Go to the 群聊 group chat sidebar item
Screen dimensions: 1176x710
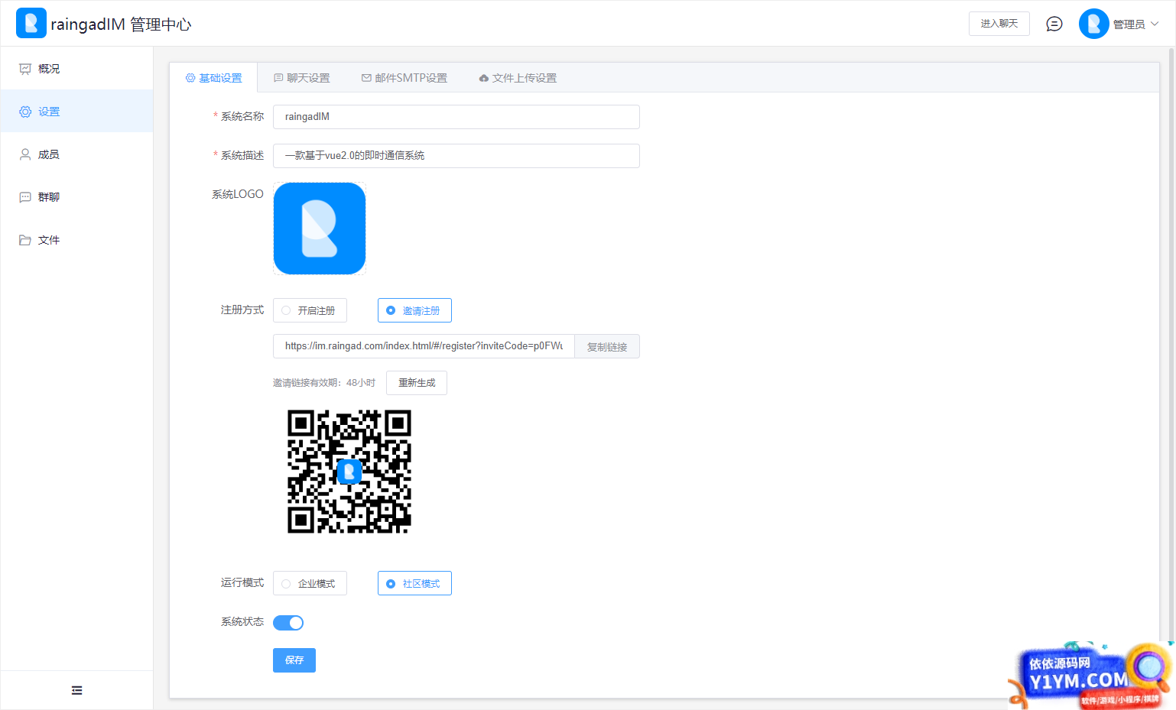pos(76,197)
